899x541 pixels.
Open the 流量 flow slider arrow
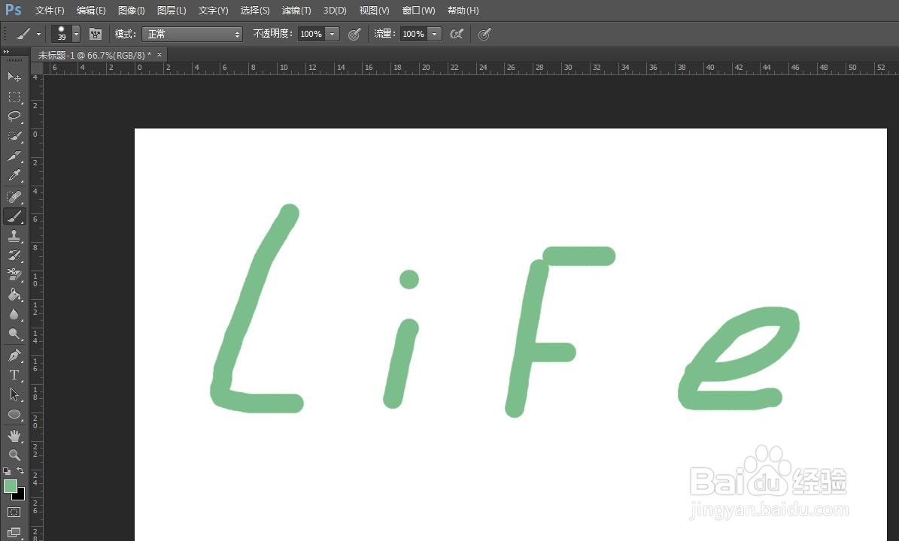point(435,35)
